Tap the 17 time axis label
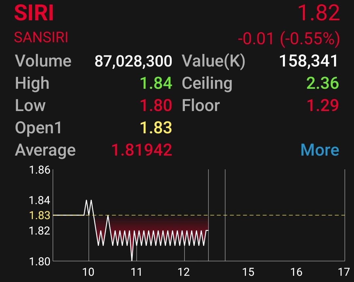This screenshot has height=282, width=354. pos(344,272)
